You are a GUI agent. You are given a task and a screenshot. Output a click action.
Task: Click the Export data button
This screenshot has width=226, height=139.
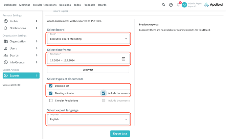tap(120, 134)
